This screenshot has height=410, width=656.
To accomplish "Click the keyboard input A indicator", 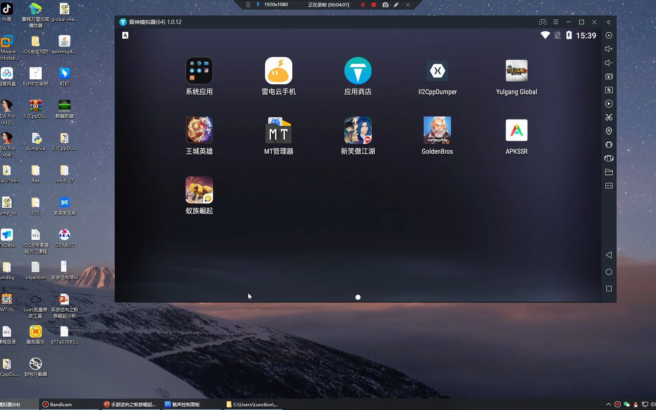I will 125,35.
